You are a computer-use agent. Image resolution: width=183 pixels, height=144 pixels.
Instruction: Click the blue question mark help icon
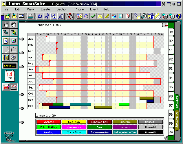(179, 16)
